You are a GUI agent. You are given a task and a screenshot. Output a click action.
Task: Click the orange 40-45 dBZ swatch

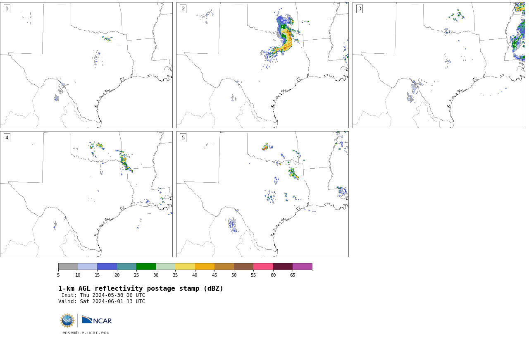click(x=205, y=266)
